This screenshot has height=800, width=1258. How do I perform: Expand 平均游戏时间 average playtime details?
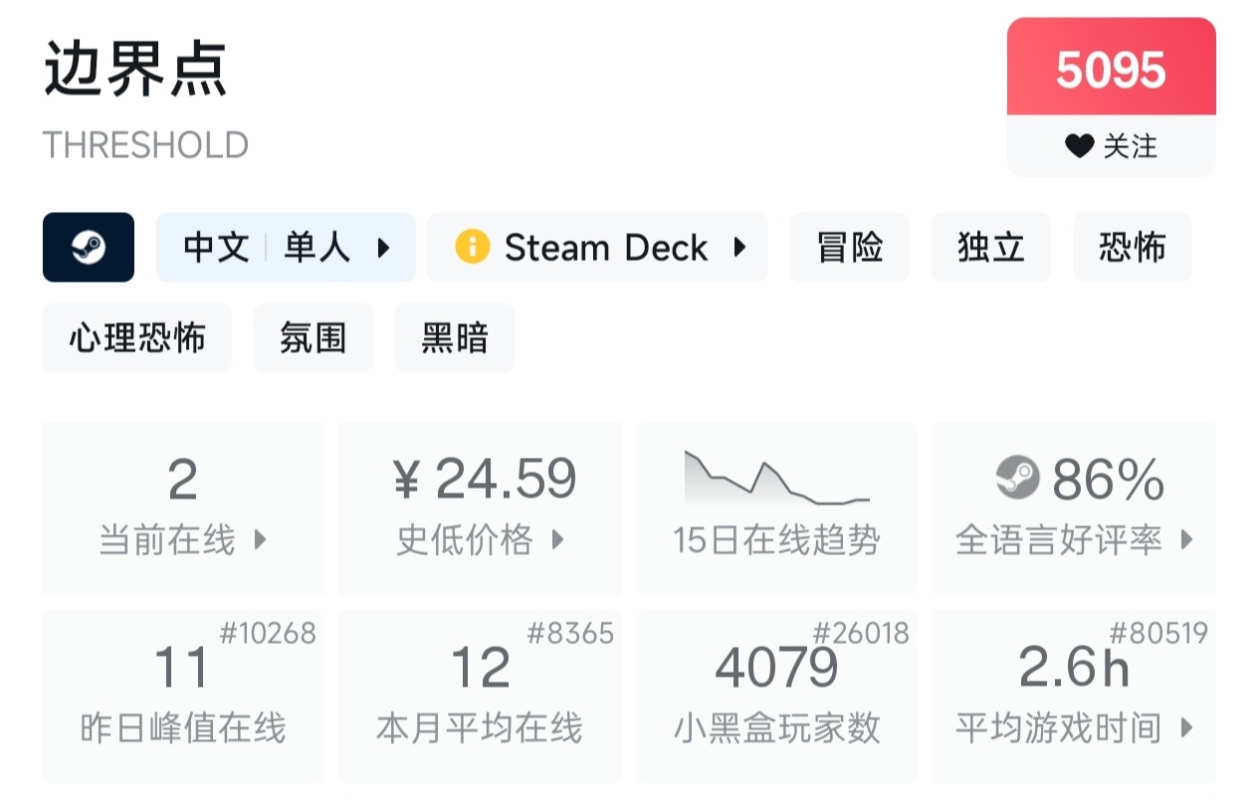[x=1186, y=728]
